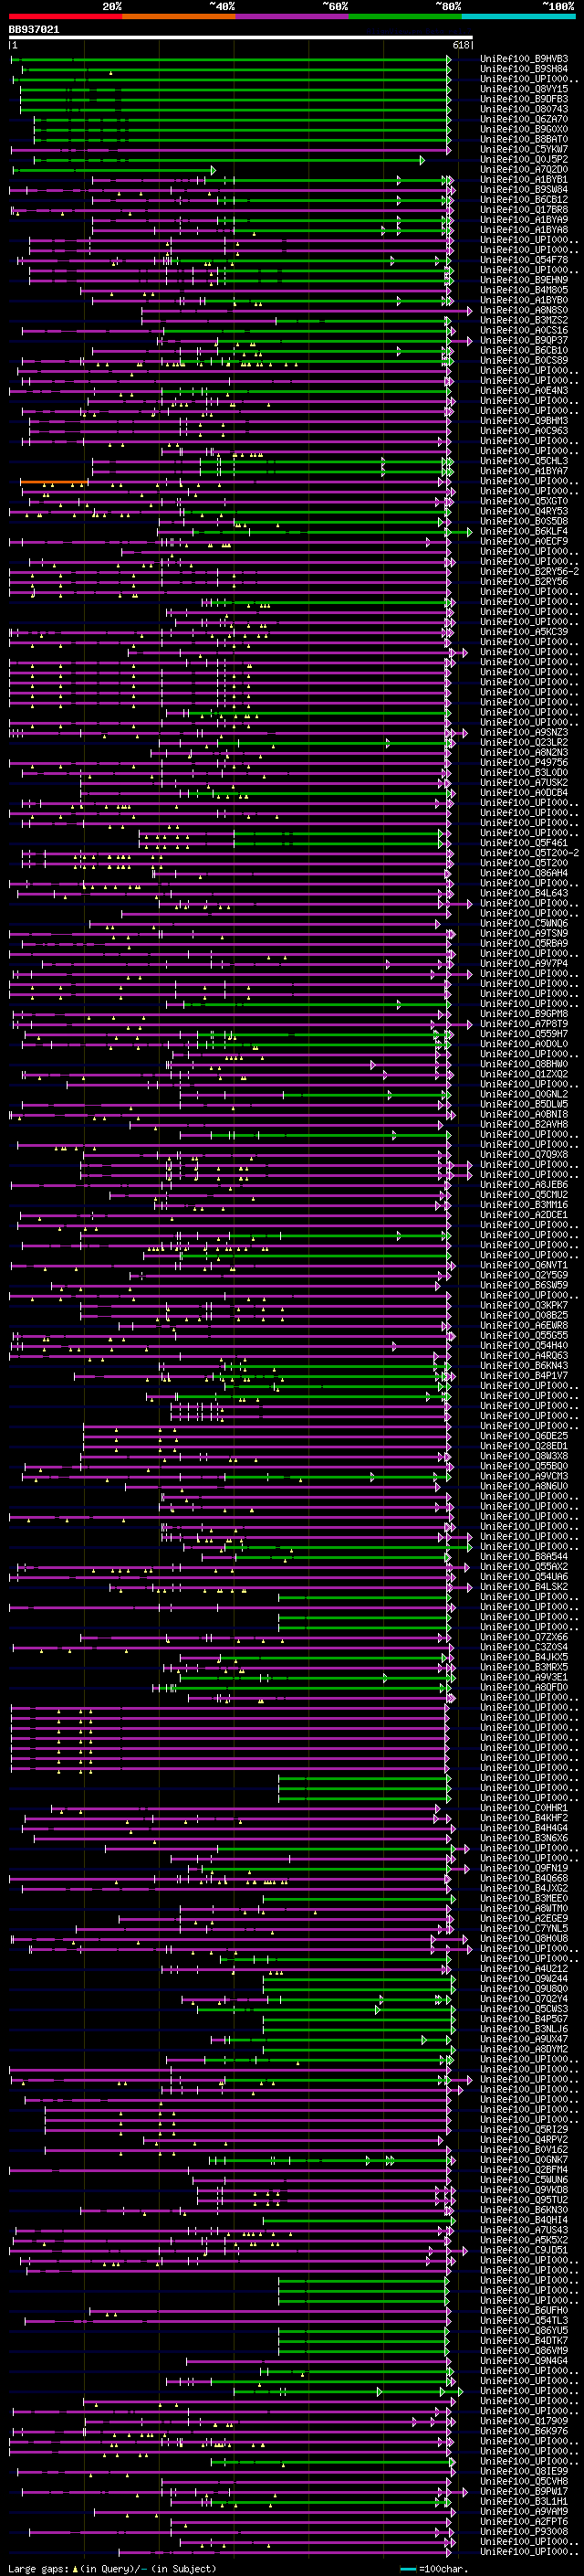Click the UniRef100_A8N8S0 hit label
The height and width of the screenshot is (2576, 584).
coord(524,310)
